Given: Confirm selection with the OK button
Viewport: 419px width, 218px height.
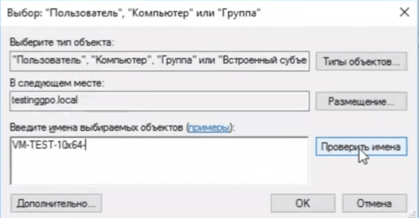Looking at the screenshot, I should [x=303, y=203].
